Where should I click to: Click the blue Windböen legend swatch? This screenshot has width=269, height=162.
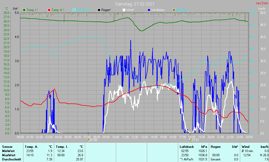(x=149, y=10)
